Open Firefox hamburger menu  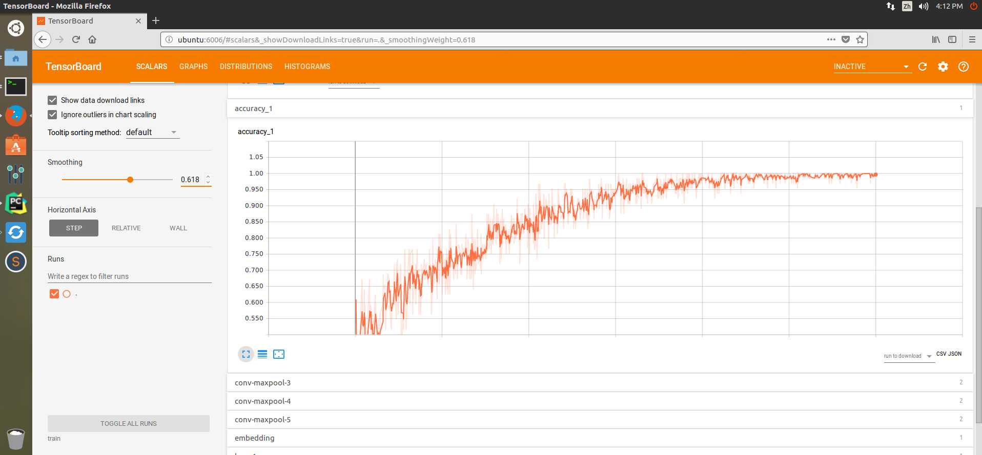tap(972, 39)
